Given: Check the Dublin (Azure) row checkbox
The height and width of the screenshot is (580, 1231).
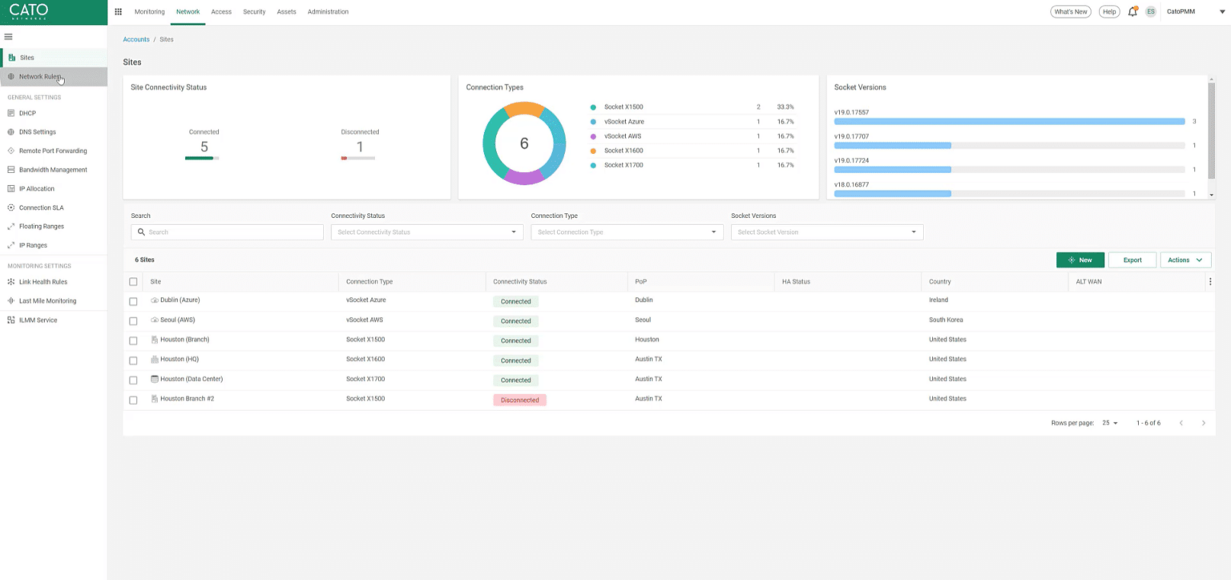Looking at the screenshot, I should (133, 300).
